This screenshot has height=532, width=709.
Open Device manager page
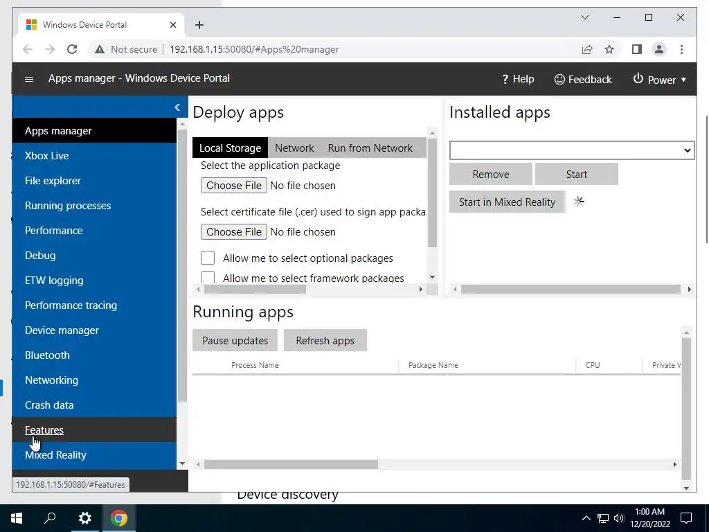click(94, 330)
